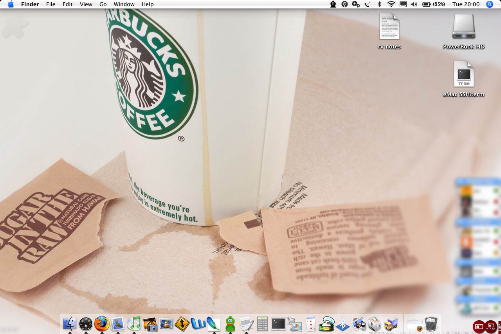Open the Remote Desktop Connection icon in the Dock

coord(294,324)
